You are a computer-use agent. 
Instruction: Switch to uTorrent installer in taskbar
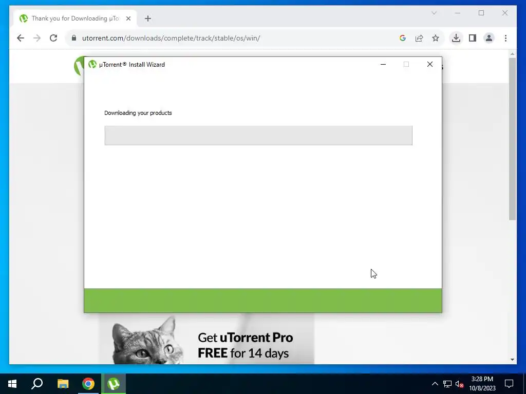tap(114, 384)
